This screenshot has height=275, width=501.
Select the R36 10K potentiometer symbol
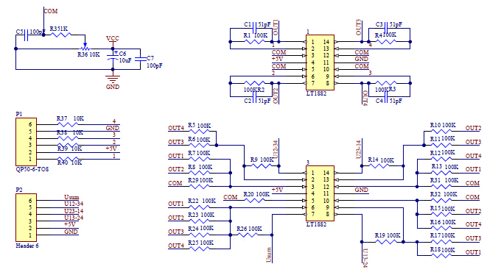85,49
